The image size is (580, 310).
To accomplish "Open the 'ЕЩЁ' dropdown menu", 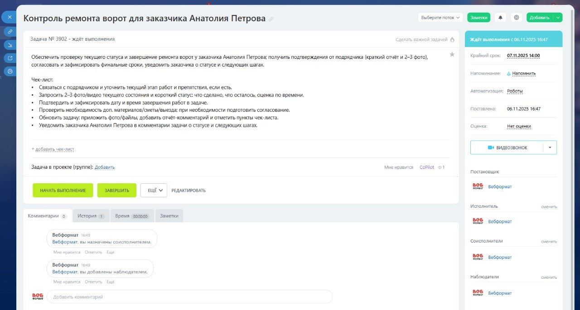I will click(x=154, y=191).
